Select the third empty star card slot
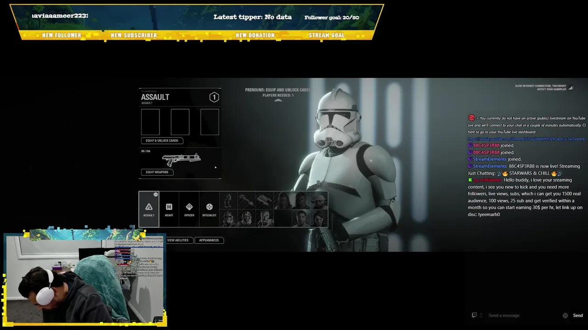588x330 pixels. (x=210, y=122)
